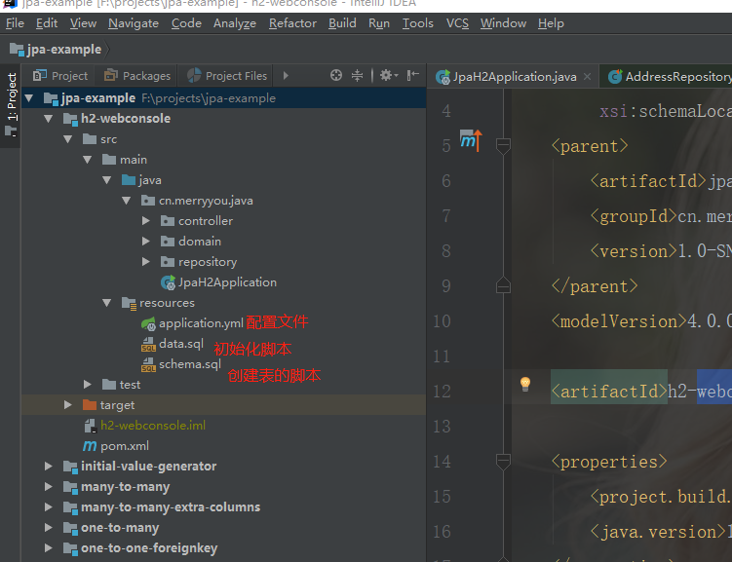
Task: Click the resources folder icon
Action: [x=129, y=303]
